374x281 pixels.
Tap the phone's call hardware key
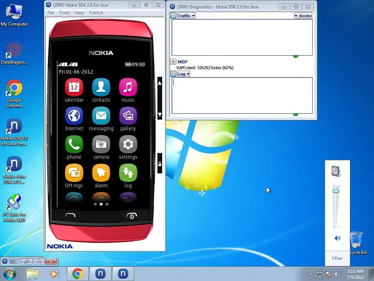coord(70,216)
